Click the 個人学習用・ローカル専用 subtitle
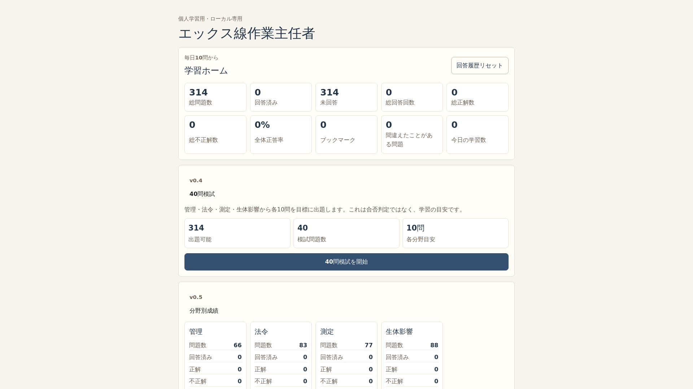693x389 pixels. tap(210, 19)
